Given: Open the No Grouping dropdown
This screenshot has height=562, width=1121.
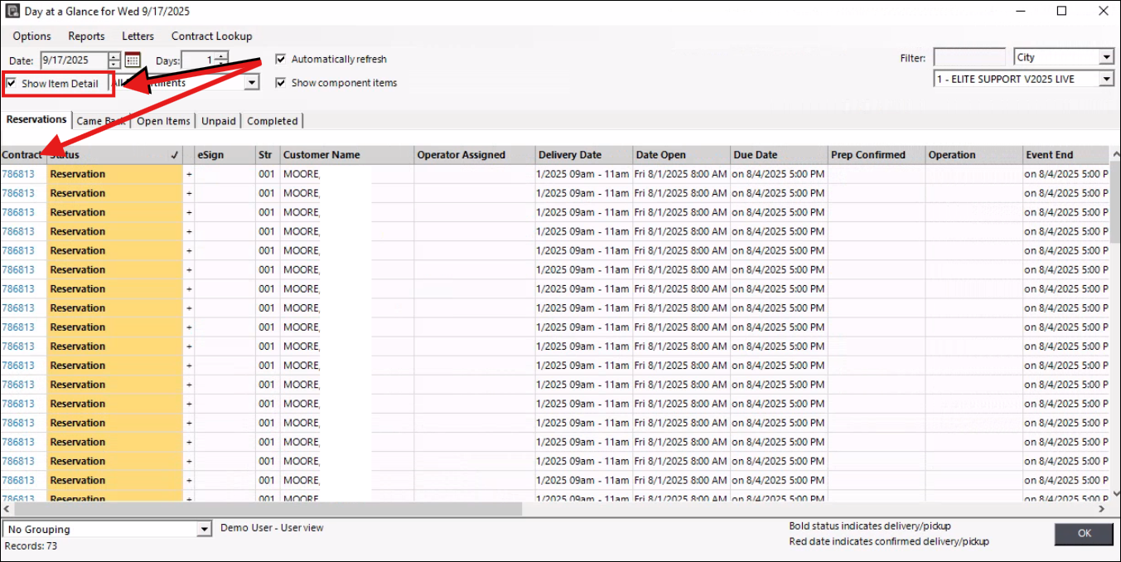Looking at the screenshot, I should pos(205,530).
